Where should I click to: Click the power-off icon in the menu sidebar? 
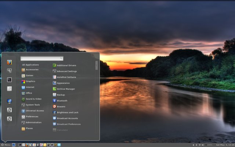[10, 119]
